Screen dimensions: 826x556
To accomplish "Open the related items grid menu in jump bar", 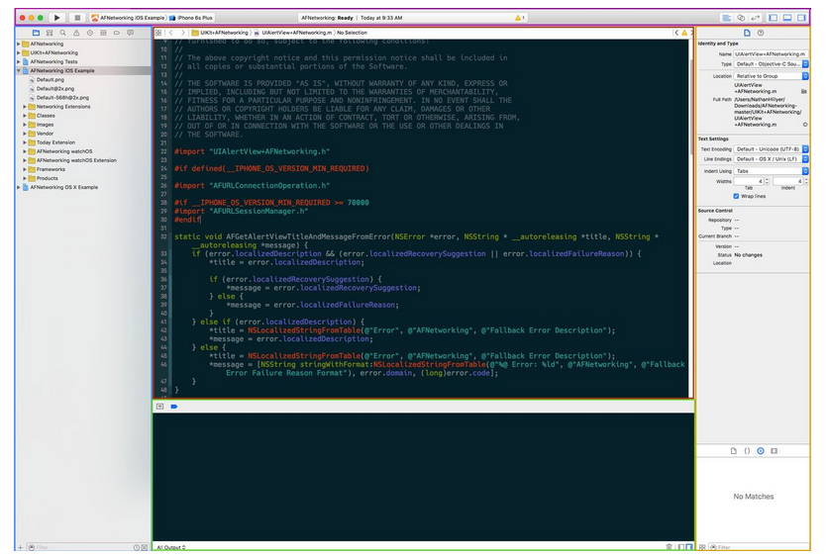I will point(158,33).
